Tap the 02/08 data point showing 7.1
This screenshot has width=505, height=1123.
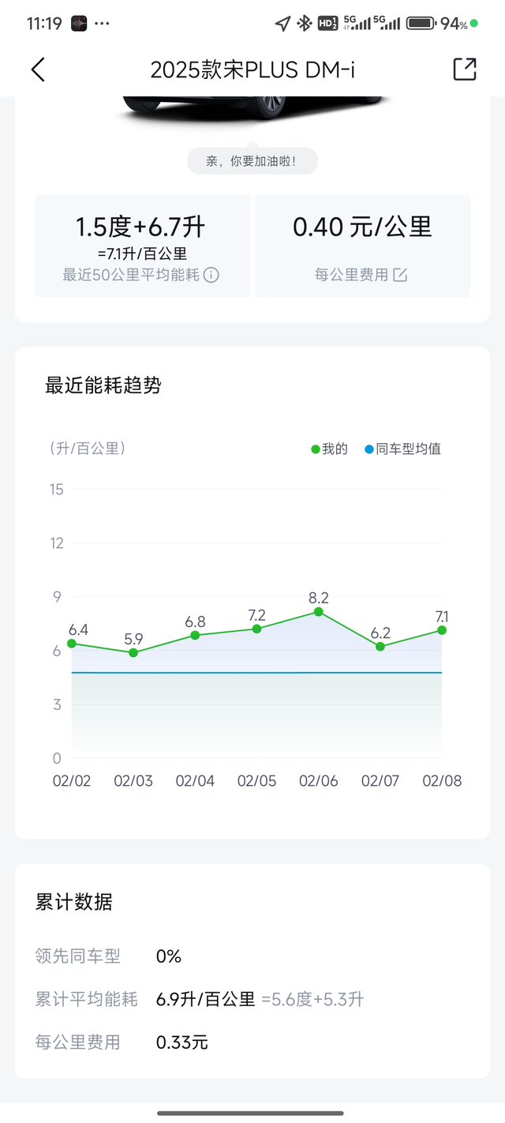coord(442,630)
